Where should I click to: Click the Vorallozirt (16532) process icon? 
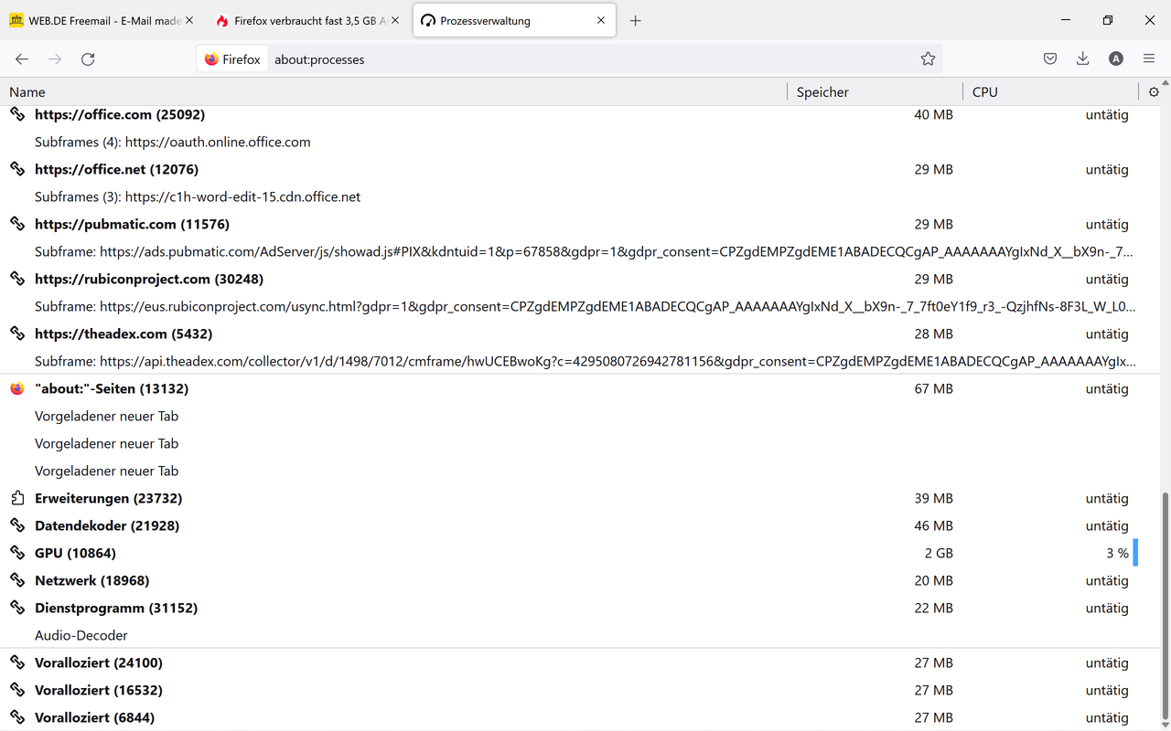(x=17, y=690)
